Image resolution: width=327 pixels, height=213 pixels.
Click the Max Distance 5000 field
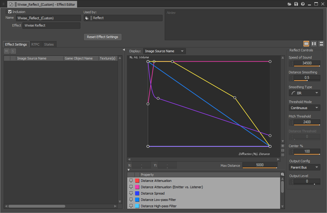click(260, 165)
